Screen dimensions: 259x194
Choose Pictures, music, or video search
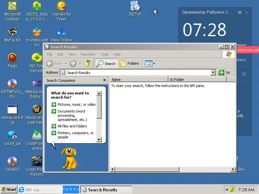(x=73, y=104)
